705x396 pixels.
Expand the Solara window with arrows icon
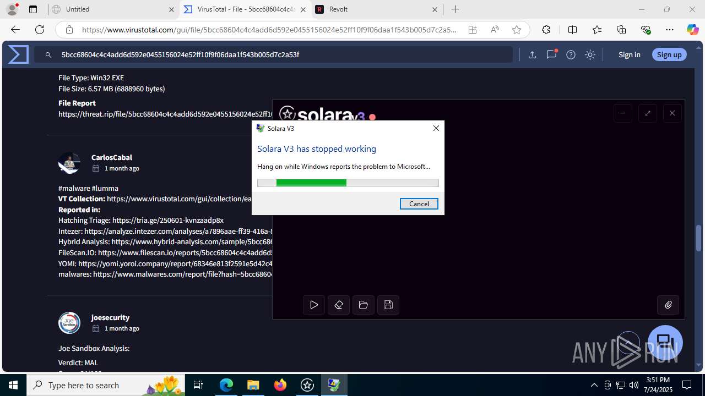pos(648,113)
